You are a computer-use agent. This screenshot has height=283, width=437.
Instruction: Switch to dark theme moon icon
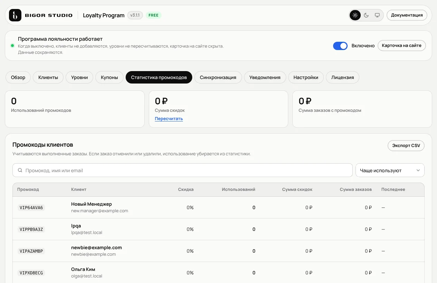click(366, 15)
